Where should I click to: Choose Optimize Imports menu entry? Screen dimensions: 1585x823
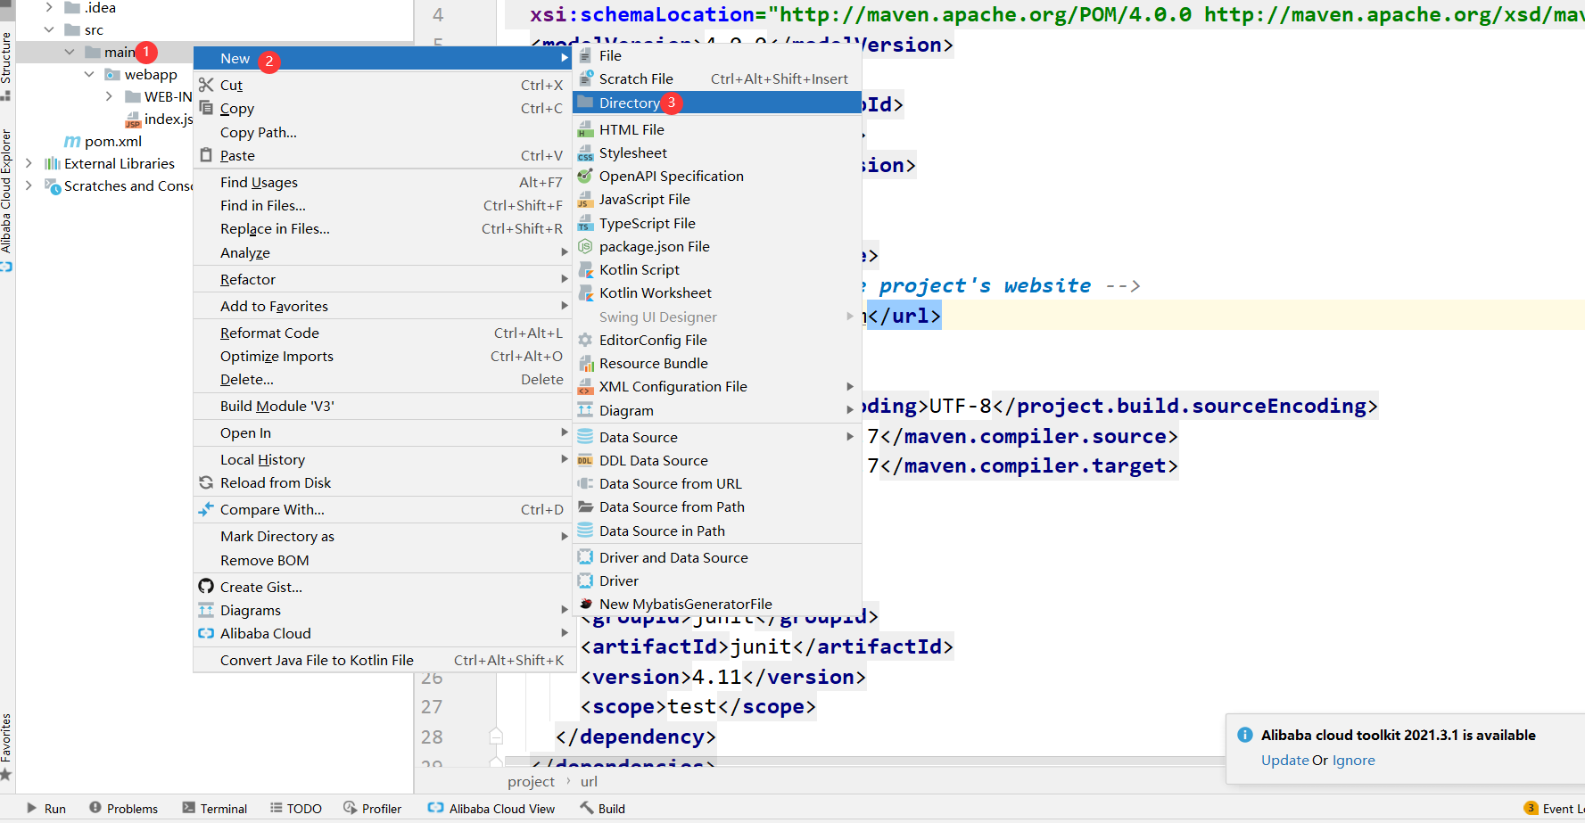[x=382, y=356]
